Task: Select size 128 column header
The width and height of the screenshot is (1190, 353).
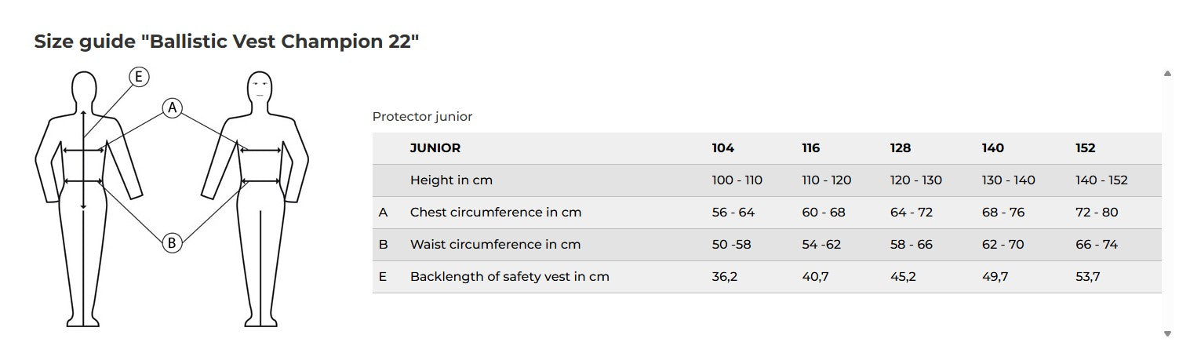Action: click(900, 147)
